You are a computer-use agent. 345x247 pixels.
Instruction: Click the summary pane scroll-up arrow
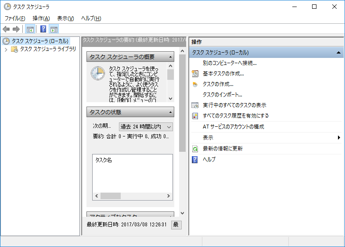pyautogui.click(x=183, y=51)
